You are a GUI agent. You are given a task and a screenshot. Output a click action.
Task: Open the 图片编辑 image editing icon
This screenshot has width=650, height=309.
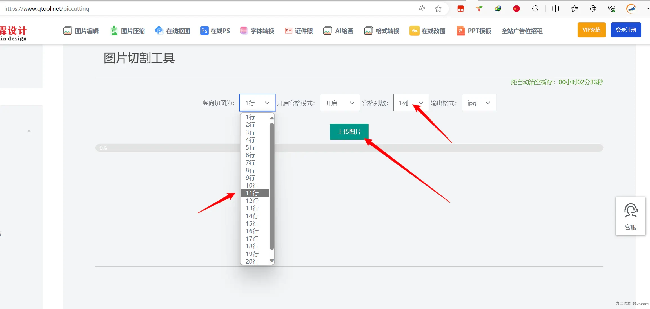(x=68, y=31)
